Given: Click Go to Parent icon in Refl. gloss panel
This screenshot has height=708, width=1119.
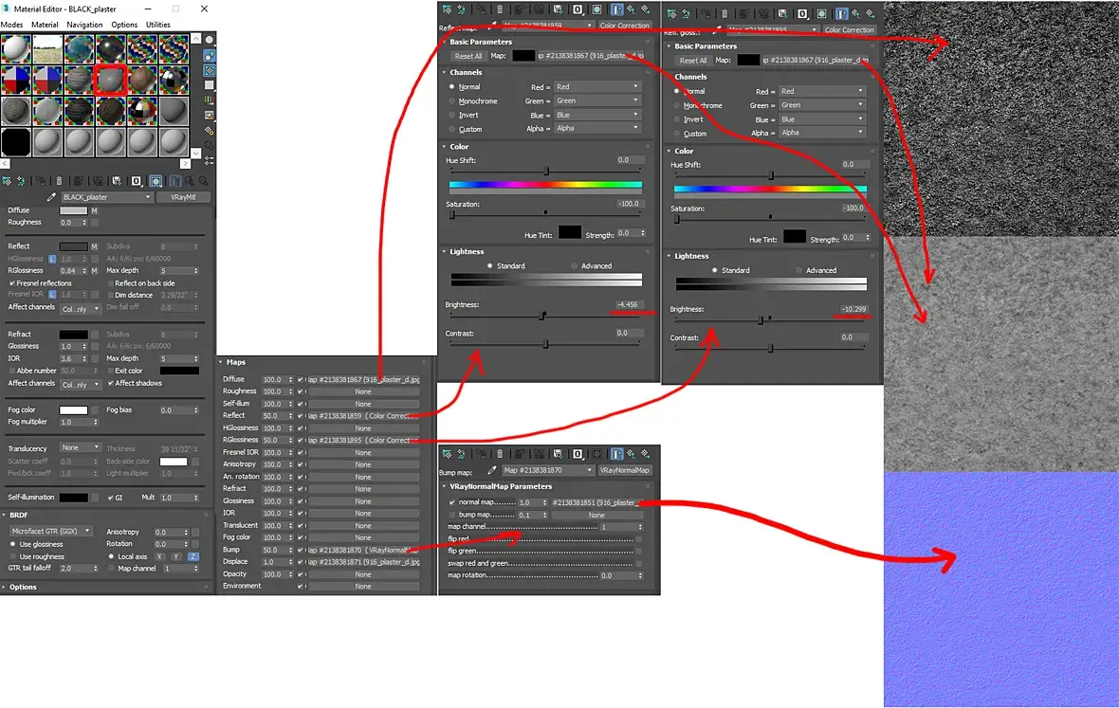Looking at the screenshot, I should 855,13.
